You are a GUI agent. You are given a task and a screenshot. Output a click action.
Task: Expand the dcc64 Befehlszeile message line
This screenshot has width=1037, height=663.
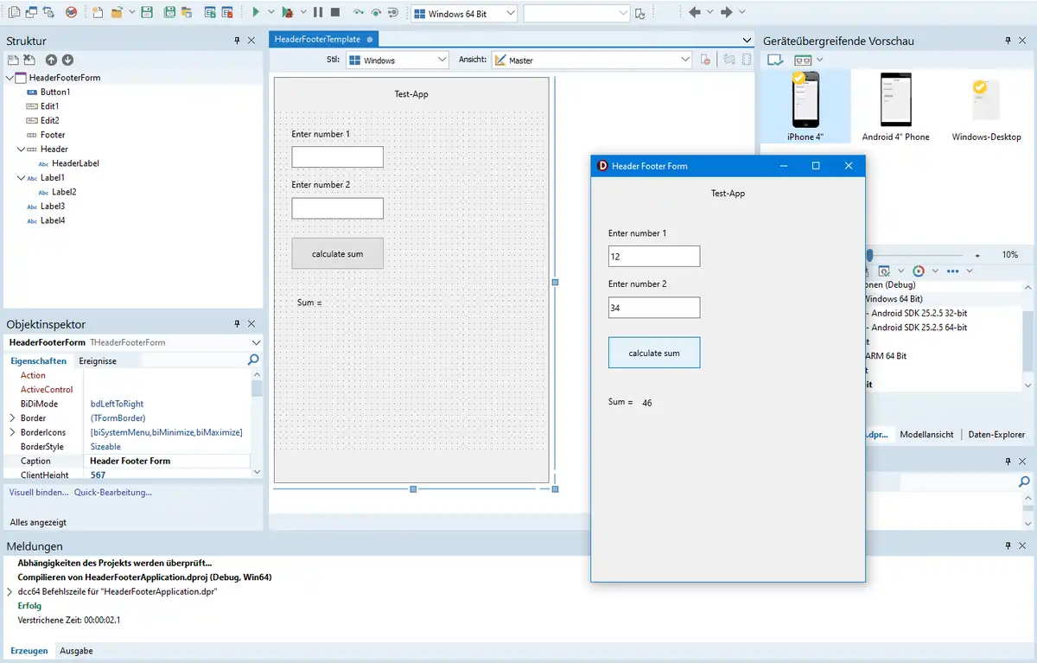[x=10, y=592]
